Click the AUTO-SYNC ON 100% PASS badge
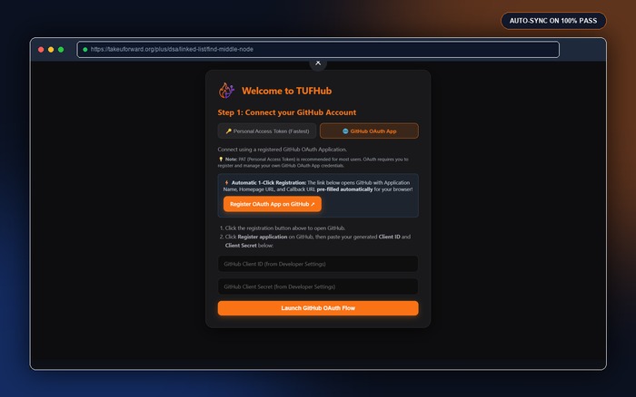This screenshot has height=397, width=636. (x=553, y=21)
